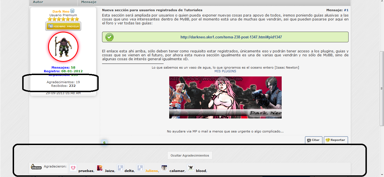Click blood's avatar icon

(191, 168)
